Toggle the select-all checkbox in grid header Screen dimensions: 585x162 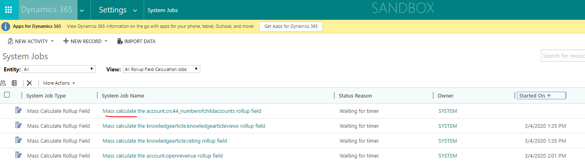point(7,95)
